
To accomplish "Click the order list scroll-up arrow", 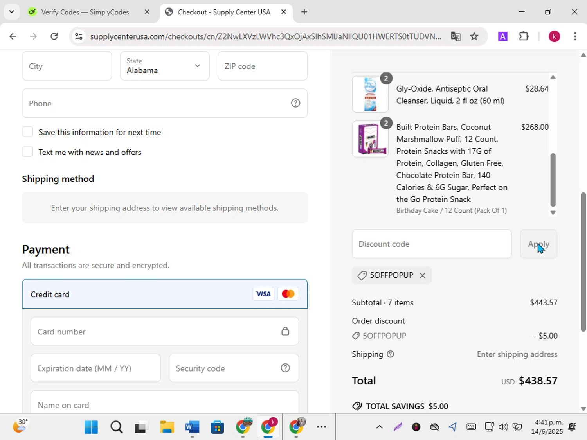I will [x=553, y=77].
